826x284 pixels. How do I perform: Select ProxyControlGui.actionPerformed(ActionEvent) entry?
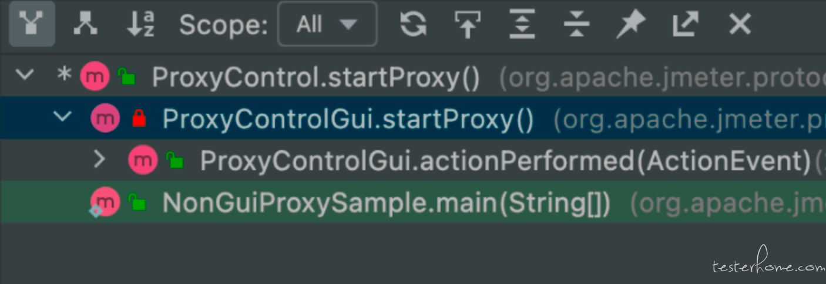click(x=413, y=160)
